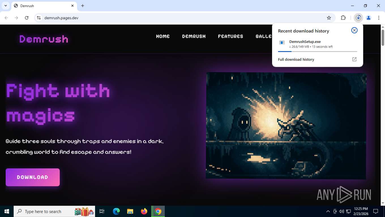Close the Demrush tab
Image resolution: width=385 pixels, height=217 pixels.
[x=72, y=6]
